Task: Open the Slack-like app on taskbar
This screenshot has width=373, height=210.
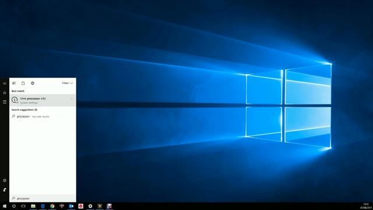Action: tap(62, 206)
